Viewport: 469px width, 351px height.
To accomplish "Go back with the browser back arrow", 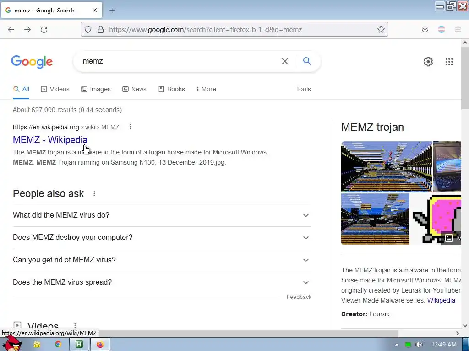I will click(11, 30).
